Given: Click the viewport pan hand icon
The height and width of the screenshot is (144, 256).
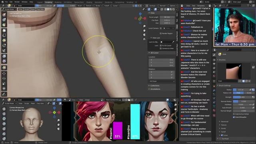Looking at the screenshot, I should [x=144, y=30].
